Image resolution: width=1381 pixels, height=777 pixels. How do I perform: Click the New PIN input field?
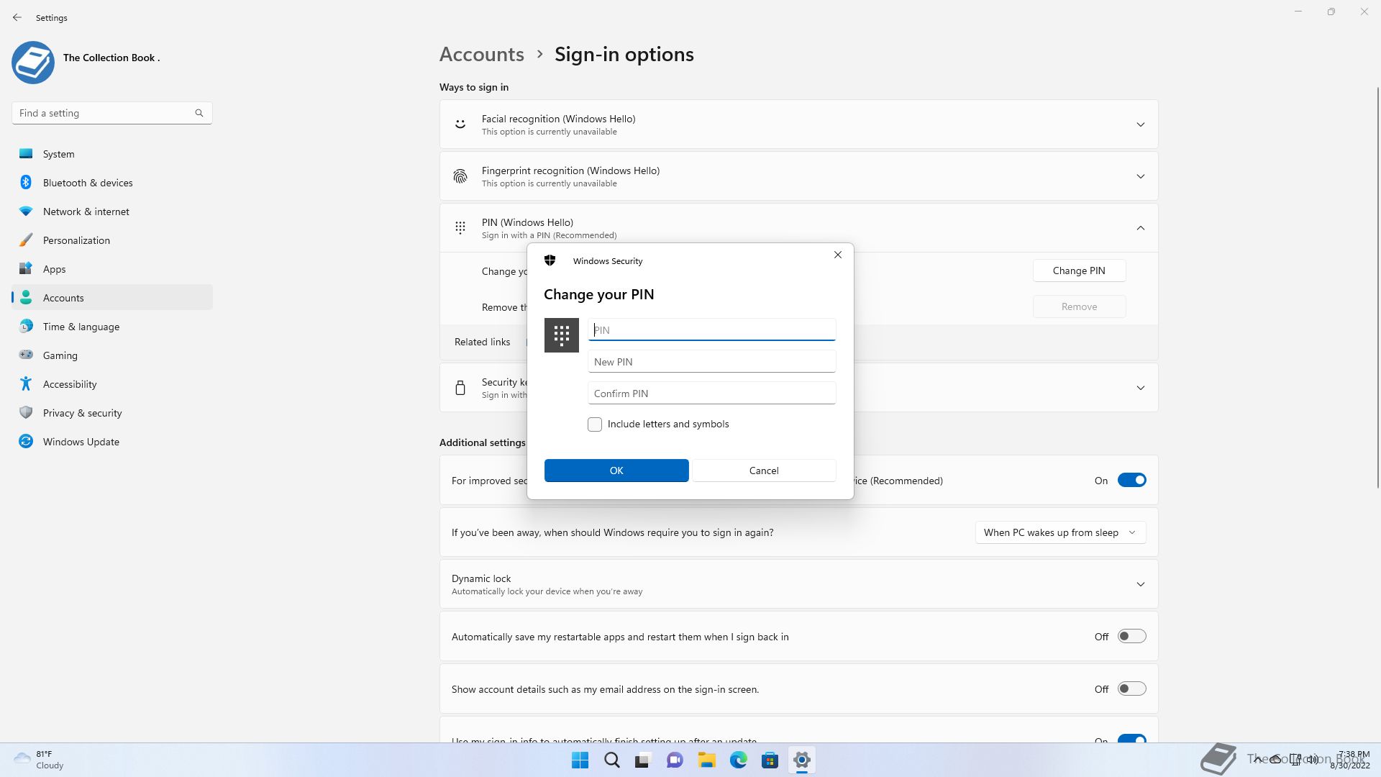point(711,362)
